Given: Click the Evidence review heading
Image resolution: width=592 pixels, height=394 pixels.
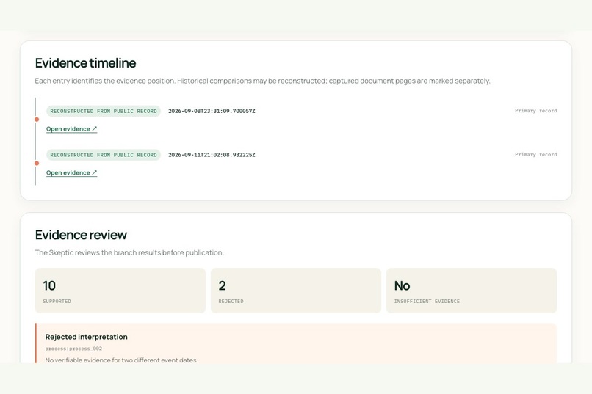Looking at the screenshot, I should point(81,235).
